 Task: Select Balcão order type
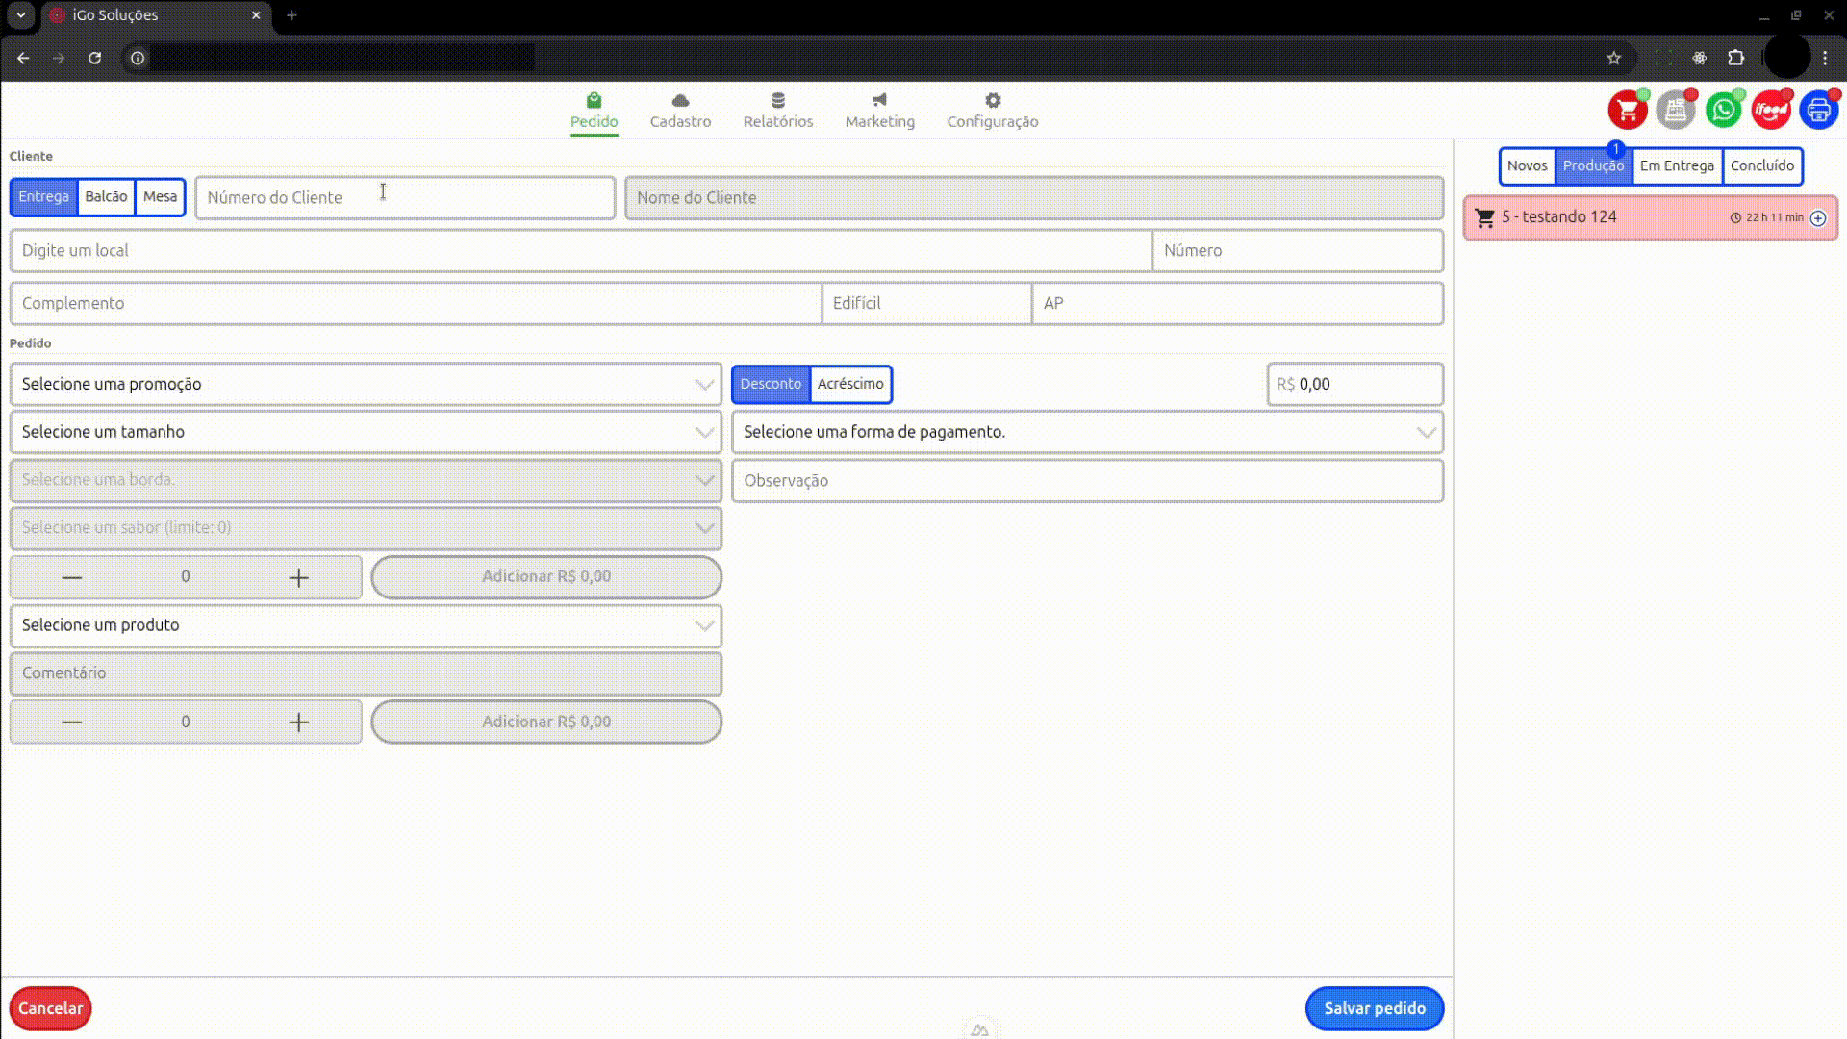click(x=106, y=197)
